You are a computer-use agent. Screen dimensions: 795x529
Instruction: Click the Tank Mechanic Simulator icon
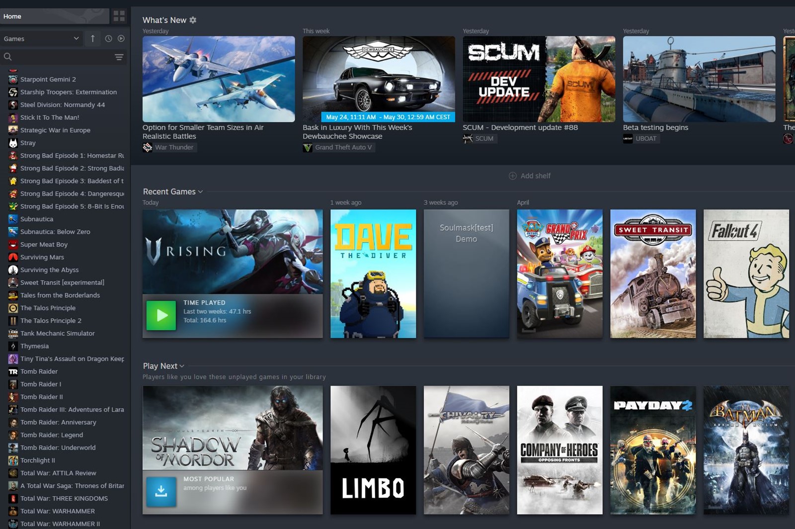point(13,333)
